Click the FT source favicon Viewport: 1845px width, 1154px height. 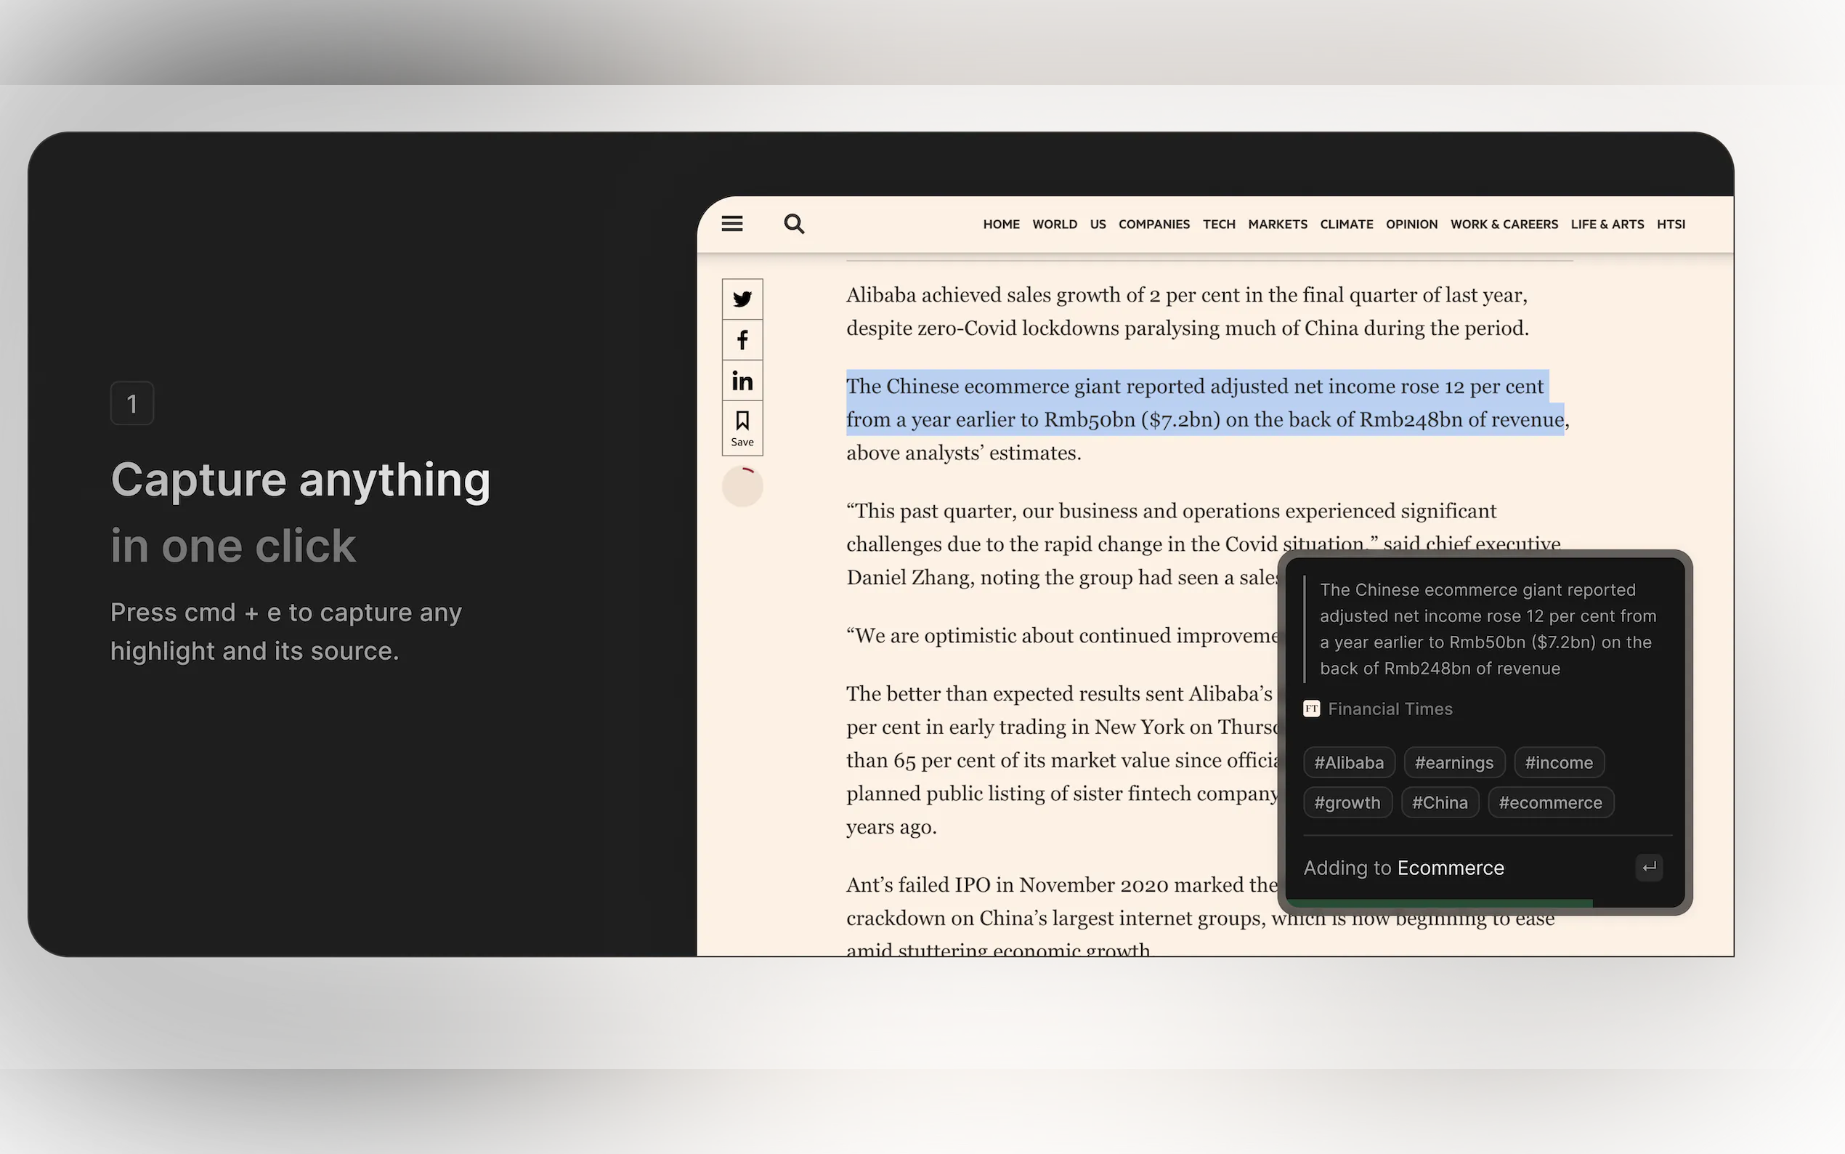coord(1311,709)
